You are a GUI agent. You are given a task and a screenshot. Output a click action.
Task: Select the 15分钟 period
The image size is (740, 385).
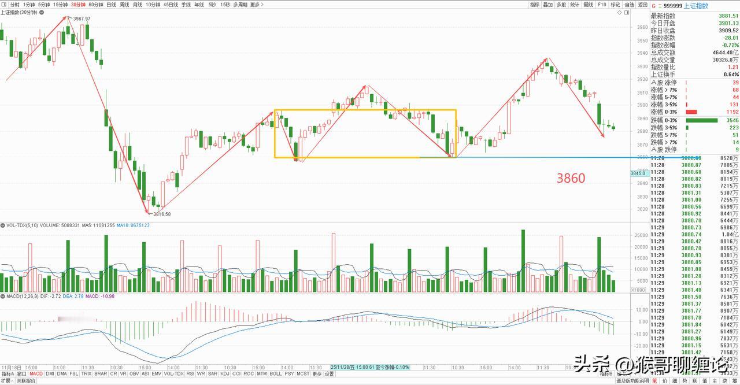pos(61,5)
